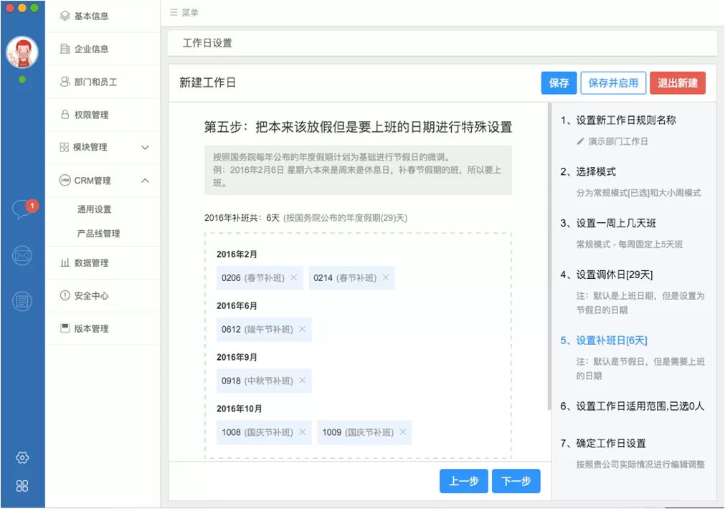Screen dimensions: 725x509
Task: Click the 数据管理 bar chart icon
Action: [65, 262]
